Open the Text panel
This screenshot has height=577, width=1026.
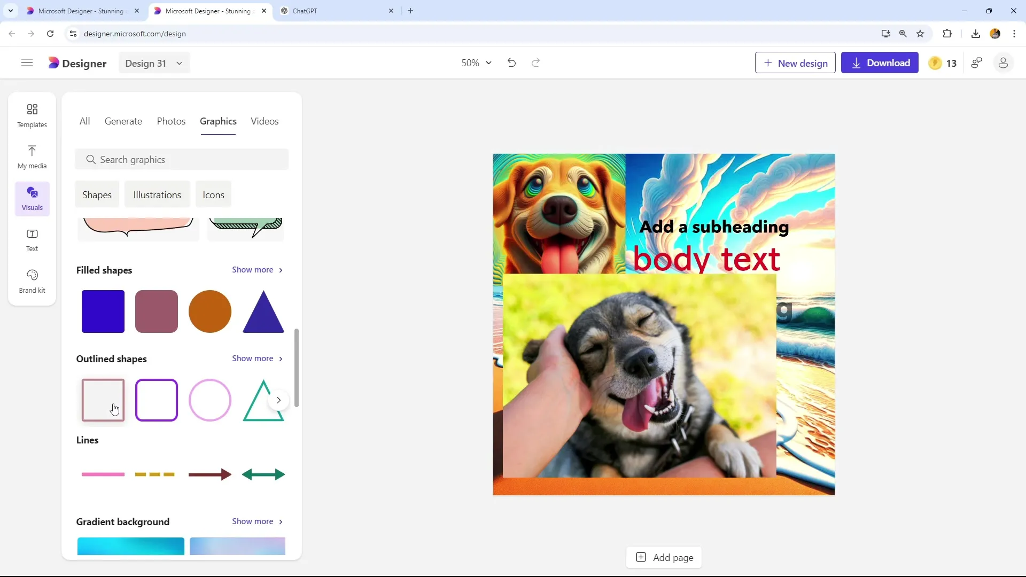[32, 240]
